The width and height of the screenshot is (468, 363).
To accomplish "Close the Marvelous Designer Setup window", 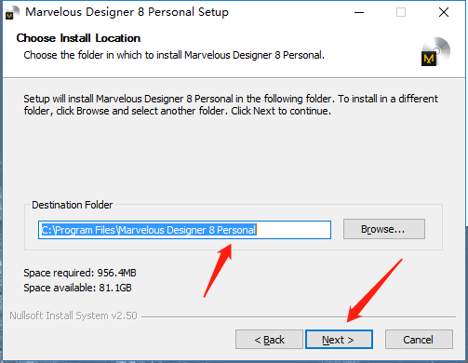I will (444, 12).
